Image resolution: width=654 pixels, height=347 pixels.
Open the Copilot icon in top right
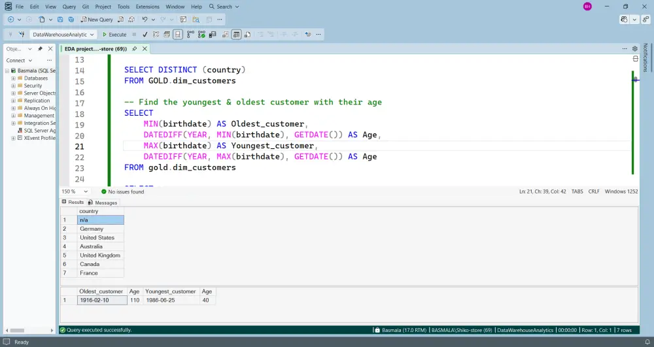(x=624, y=20)
